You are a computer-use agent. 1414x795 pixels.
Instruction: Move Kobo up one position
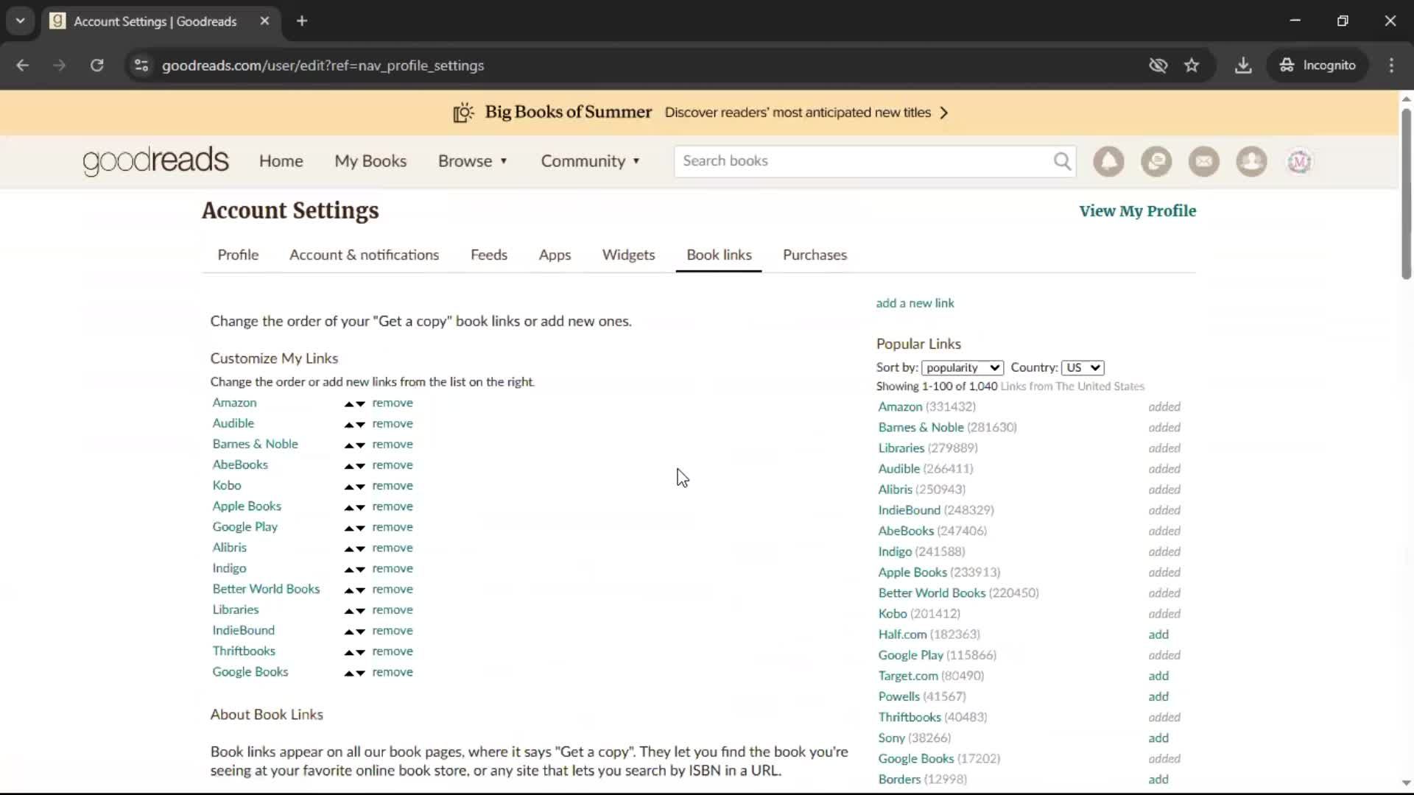[x=349, y=487]
